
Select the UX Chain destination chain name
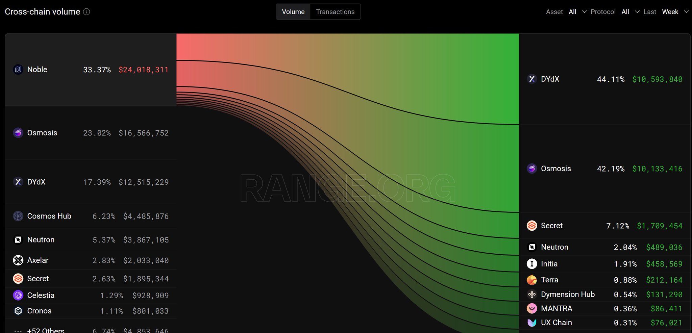[x=556, y=323]
